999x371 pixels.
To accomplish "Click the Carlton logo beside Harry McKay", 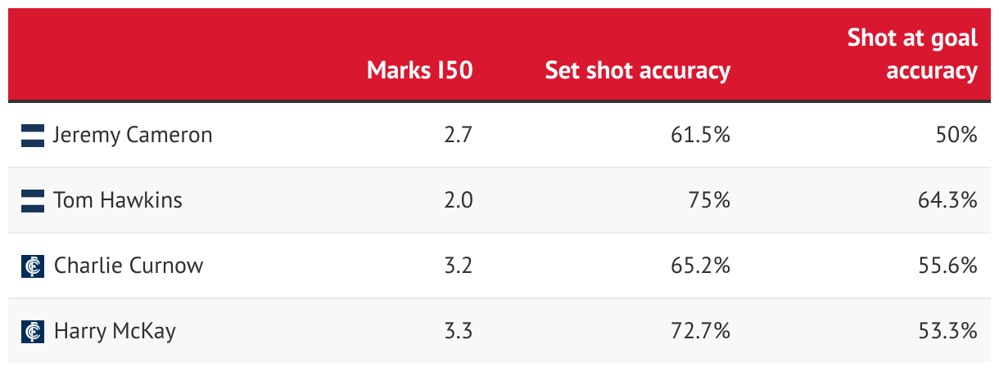I will [x=33, y=332].
